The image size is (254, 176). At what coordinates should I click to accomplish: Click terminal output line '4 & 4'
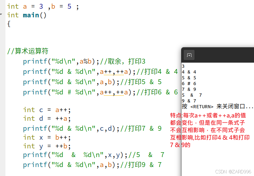point(189,72)
